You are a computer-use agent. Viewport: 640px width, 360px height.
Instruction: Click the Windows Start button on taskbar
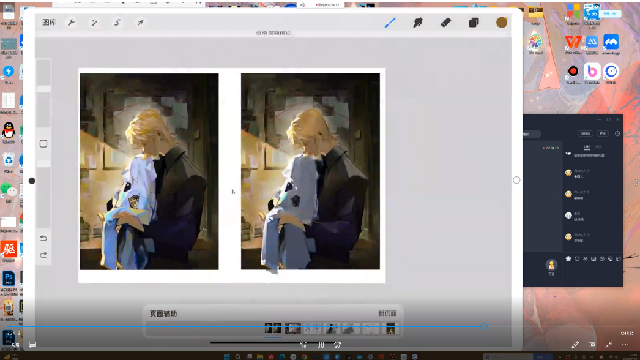pyautogui.click(x=227, y=357)
